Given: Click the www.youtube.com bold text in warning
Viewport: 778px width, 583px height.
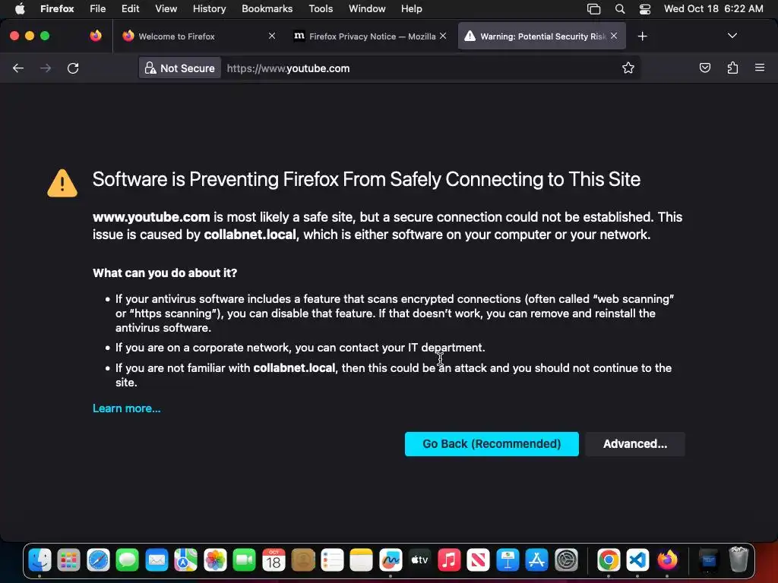Looking at the screenshot, I should coord(151,217).
